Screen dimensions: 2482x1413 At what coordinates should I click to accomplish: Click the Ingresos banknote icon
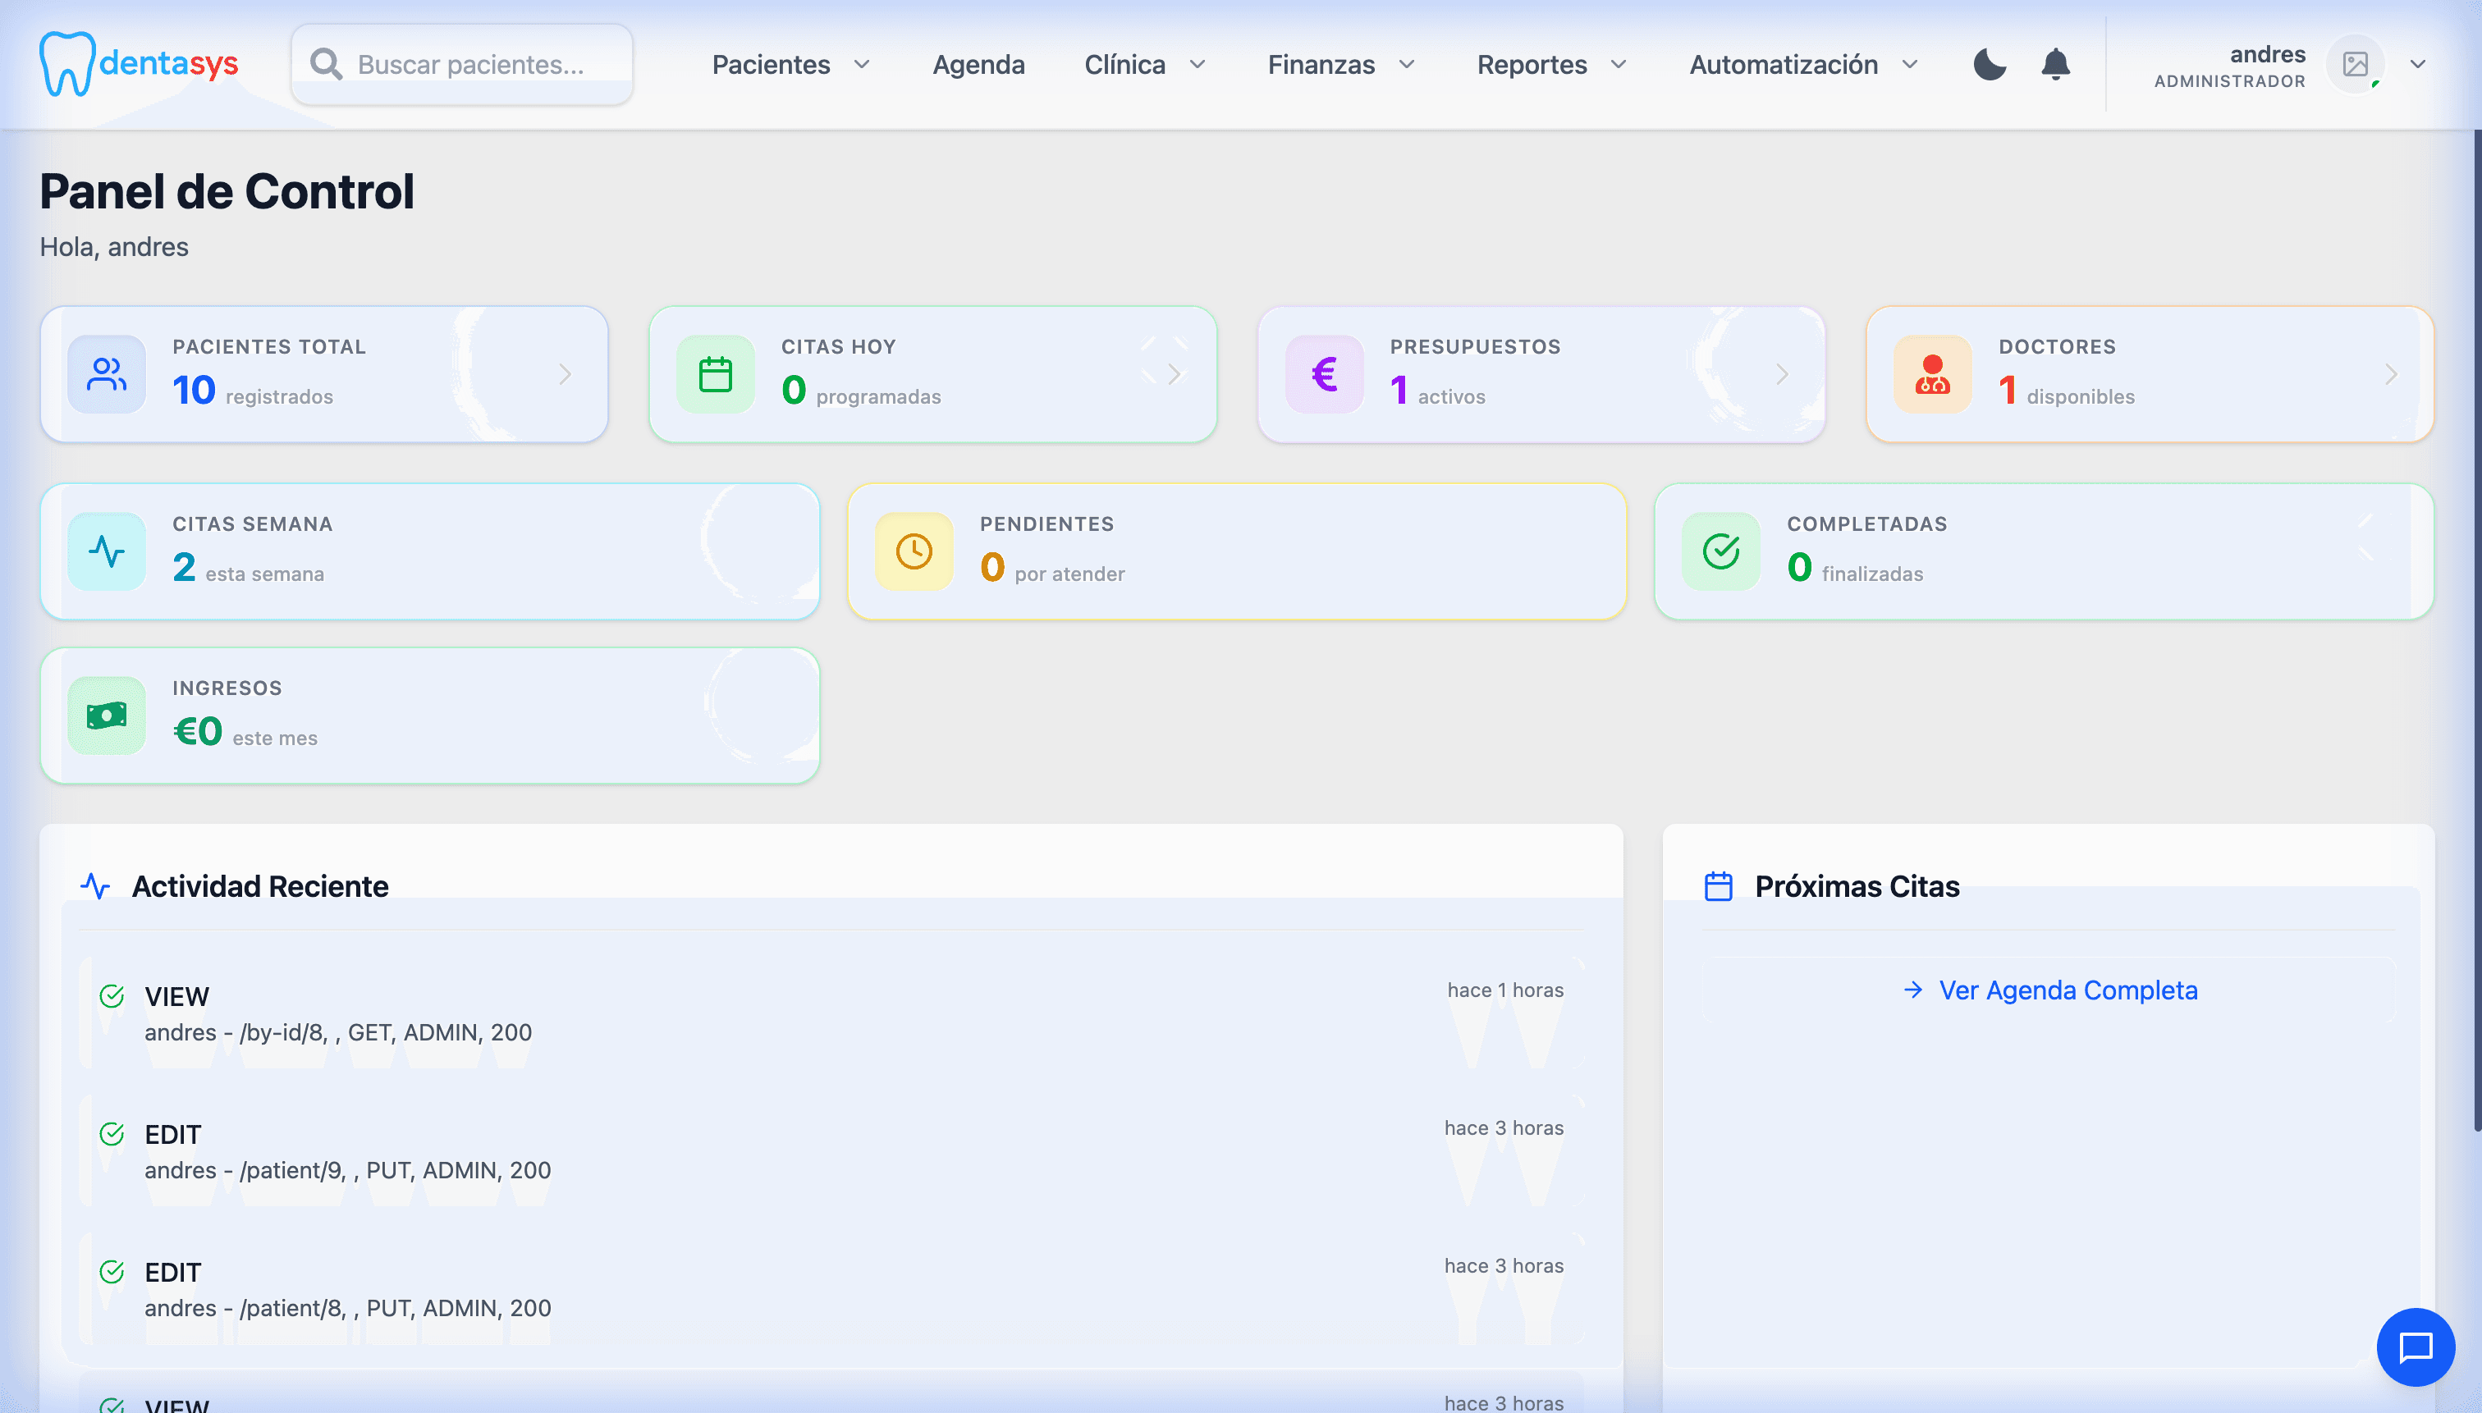pyautogui.click(x=107, y=716)
